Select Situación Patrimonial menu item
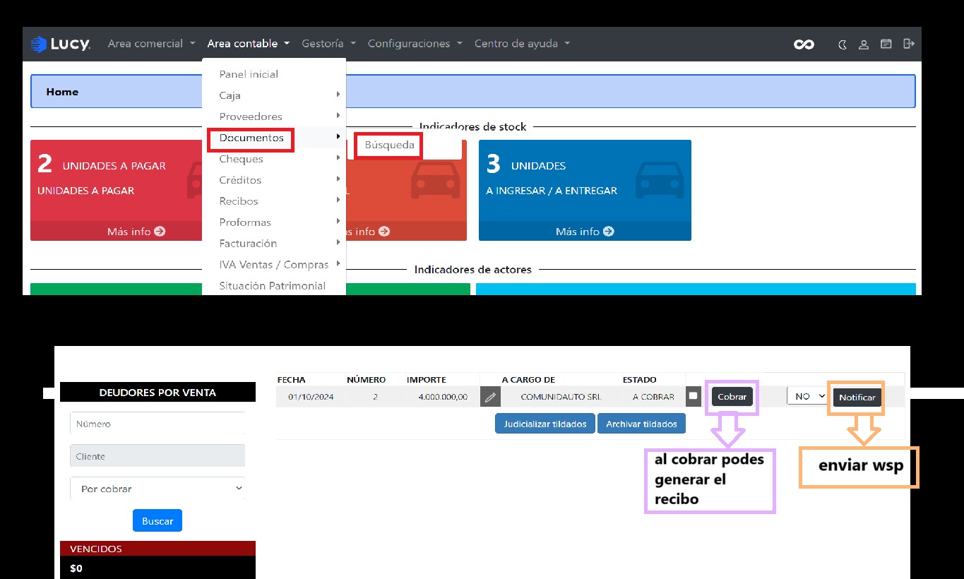This screenshot has height=579, width=964. click(273, 286)
